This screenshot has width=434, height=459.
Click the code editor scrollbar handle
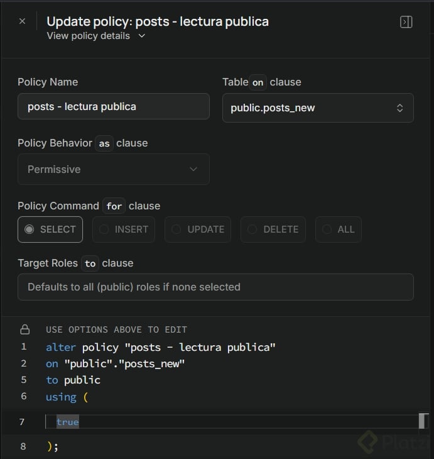coord(421,421)
